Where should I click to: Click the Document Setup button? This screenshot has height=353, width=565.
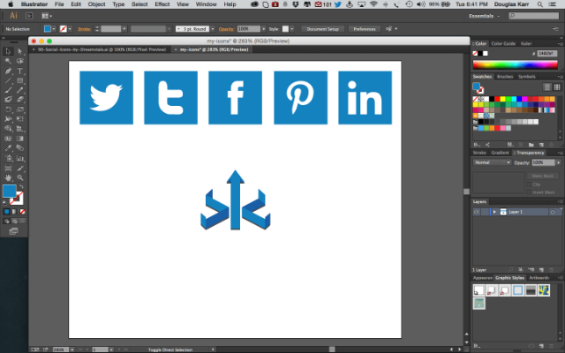323,29
